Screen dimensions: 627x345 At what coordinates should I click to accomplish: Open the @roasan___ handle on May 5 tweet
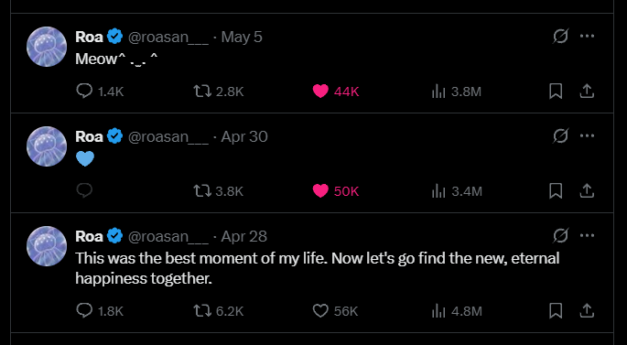click(x=168, y=37)
